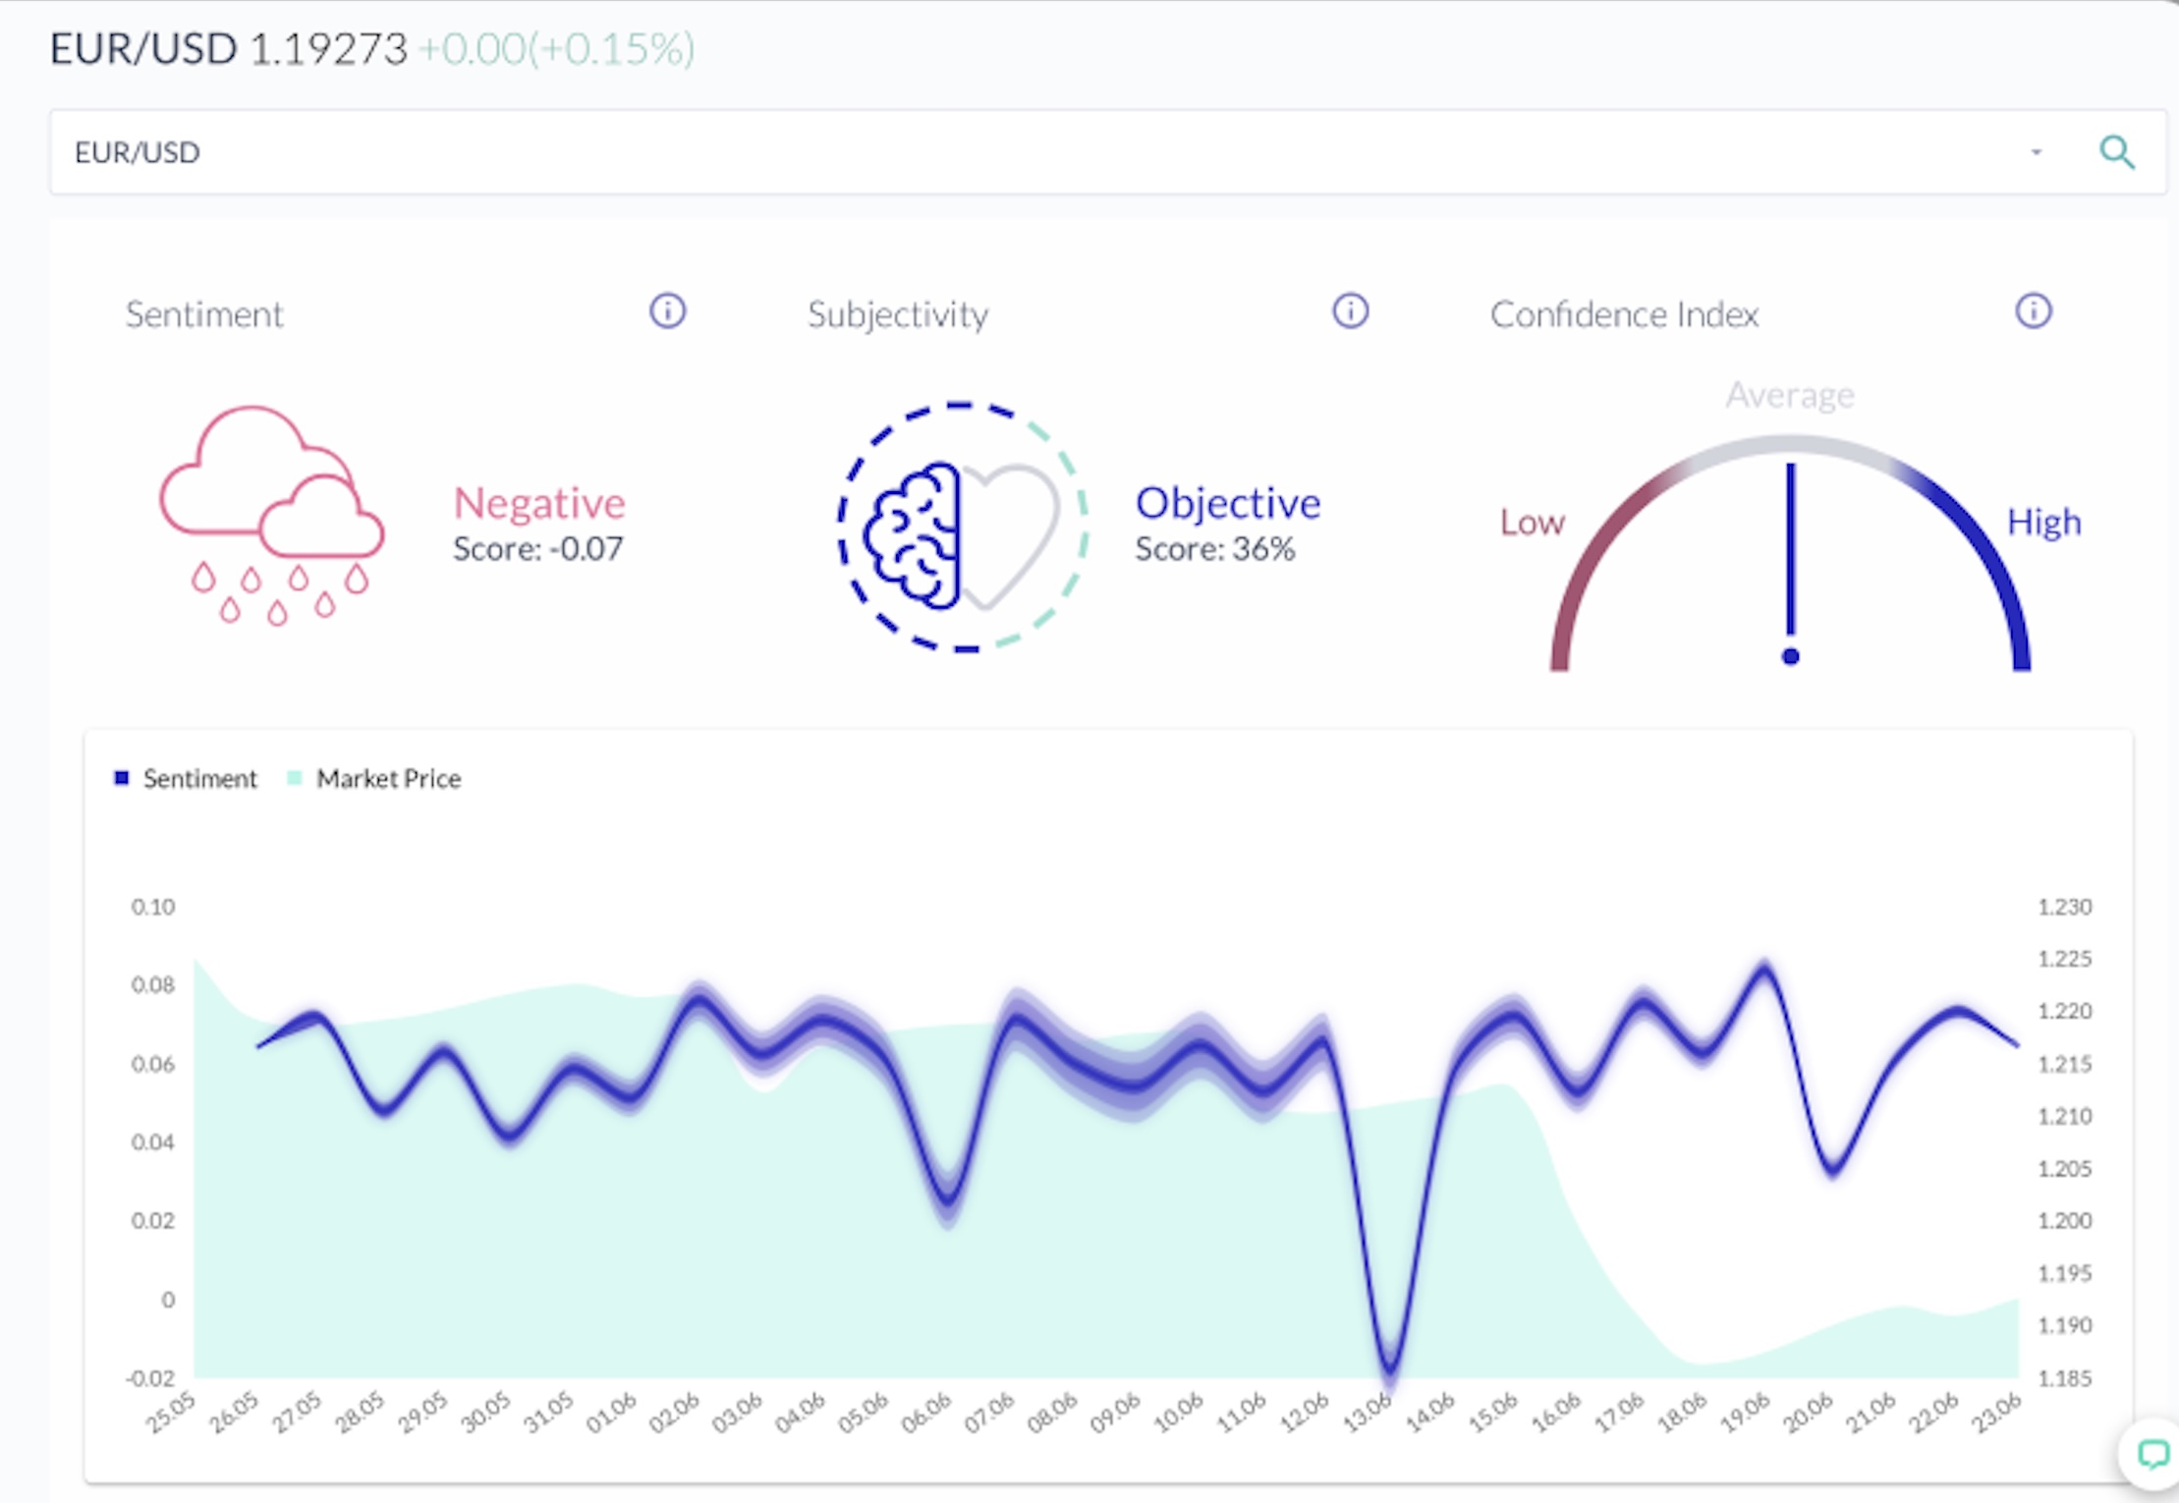The height and width of the screenshot is (1503, 2179).
Task: Click the brain and heart subjectivity icon
Action: (x=962, y=527)
